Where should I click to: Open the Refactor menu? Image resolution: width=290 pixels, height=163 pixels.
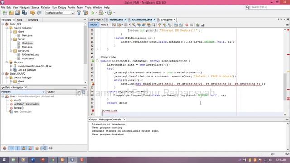46,7
